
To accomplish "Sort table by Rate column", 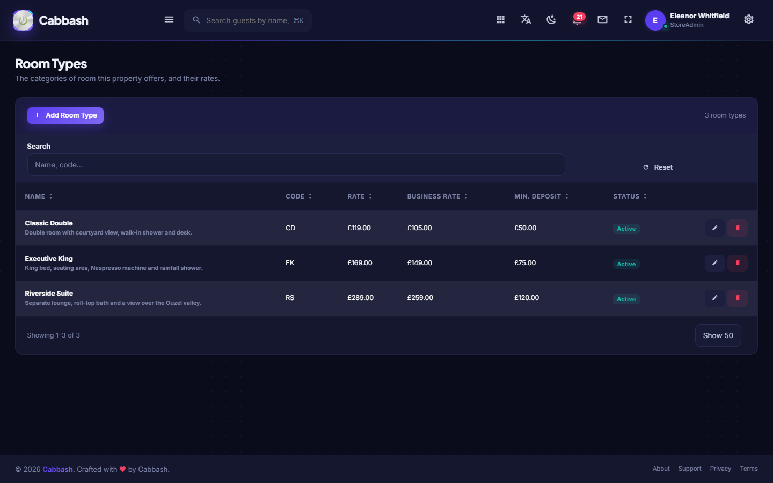I will (x=360, y=196).
